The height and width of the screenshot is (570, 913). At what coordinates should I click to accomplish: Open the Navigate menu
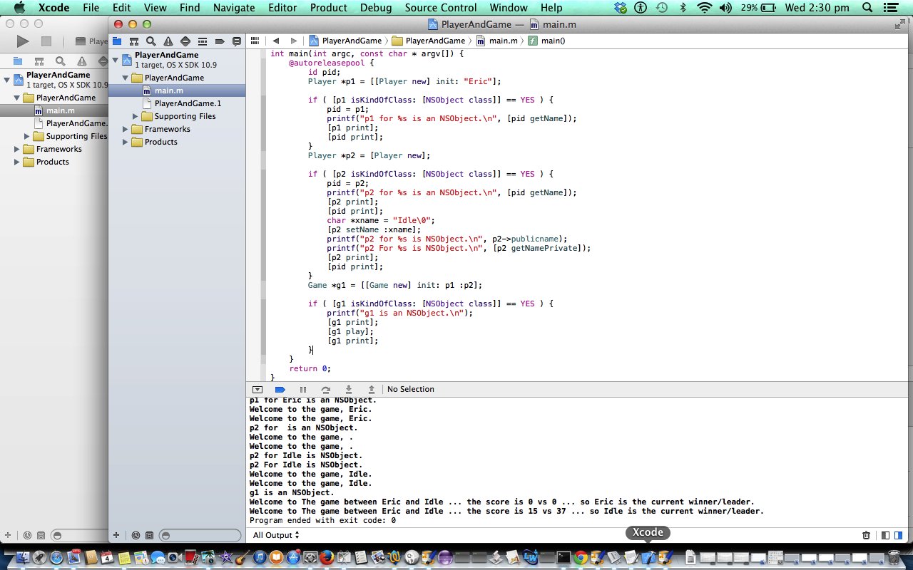[x=234, y=8]
